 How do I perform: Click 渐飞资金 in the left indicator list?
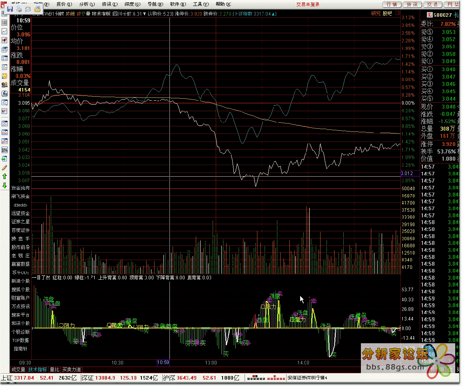21,196
